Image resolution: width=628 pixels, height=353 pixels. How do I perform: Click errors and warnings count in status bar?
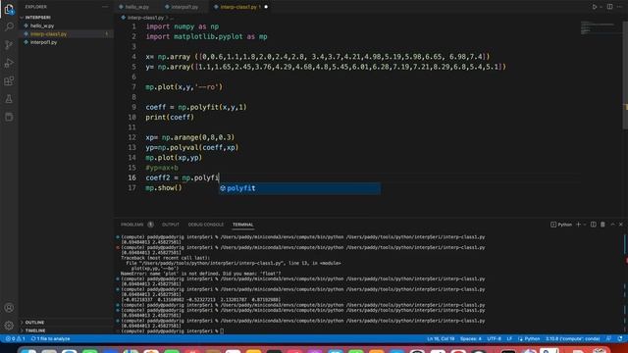pos(16,338)
